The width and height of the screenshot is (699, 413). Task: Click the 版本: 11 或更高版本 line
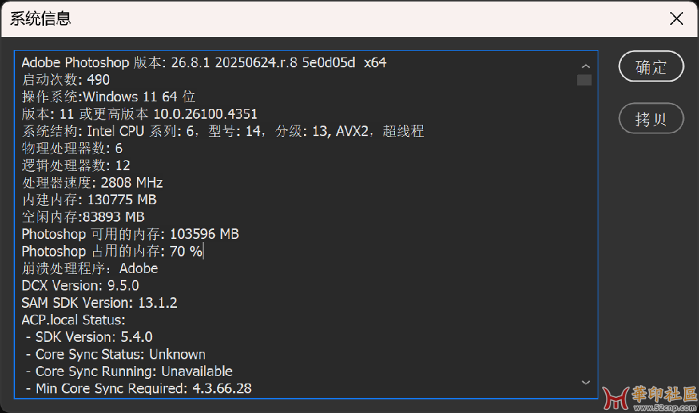click(x=139, y=114)
